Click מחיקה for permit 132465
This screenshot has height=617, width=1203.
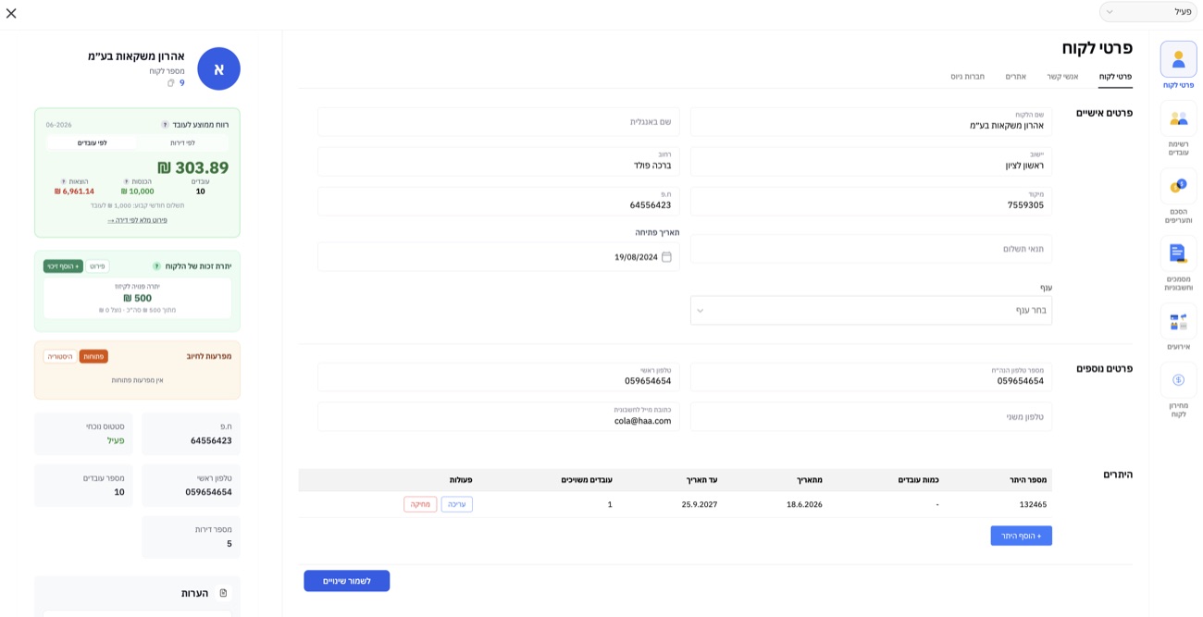[x=420, y=504]
